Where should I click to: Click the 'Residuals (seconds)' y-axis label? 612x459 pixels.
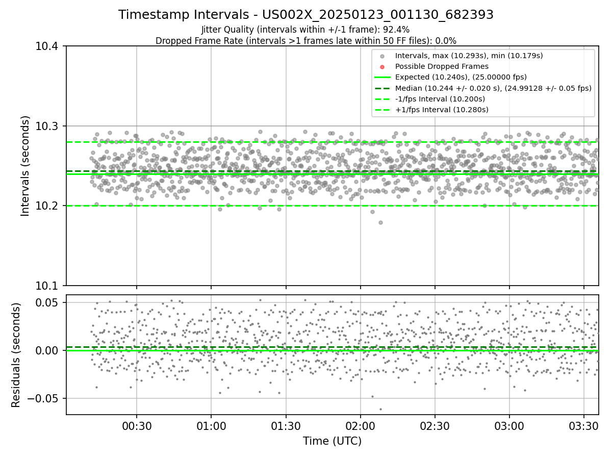tap(16, 355)
